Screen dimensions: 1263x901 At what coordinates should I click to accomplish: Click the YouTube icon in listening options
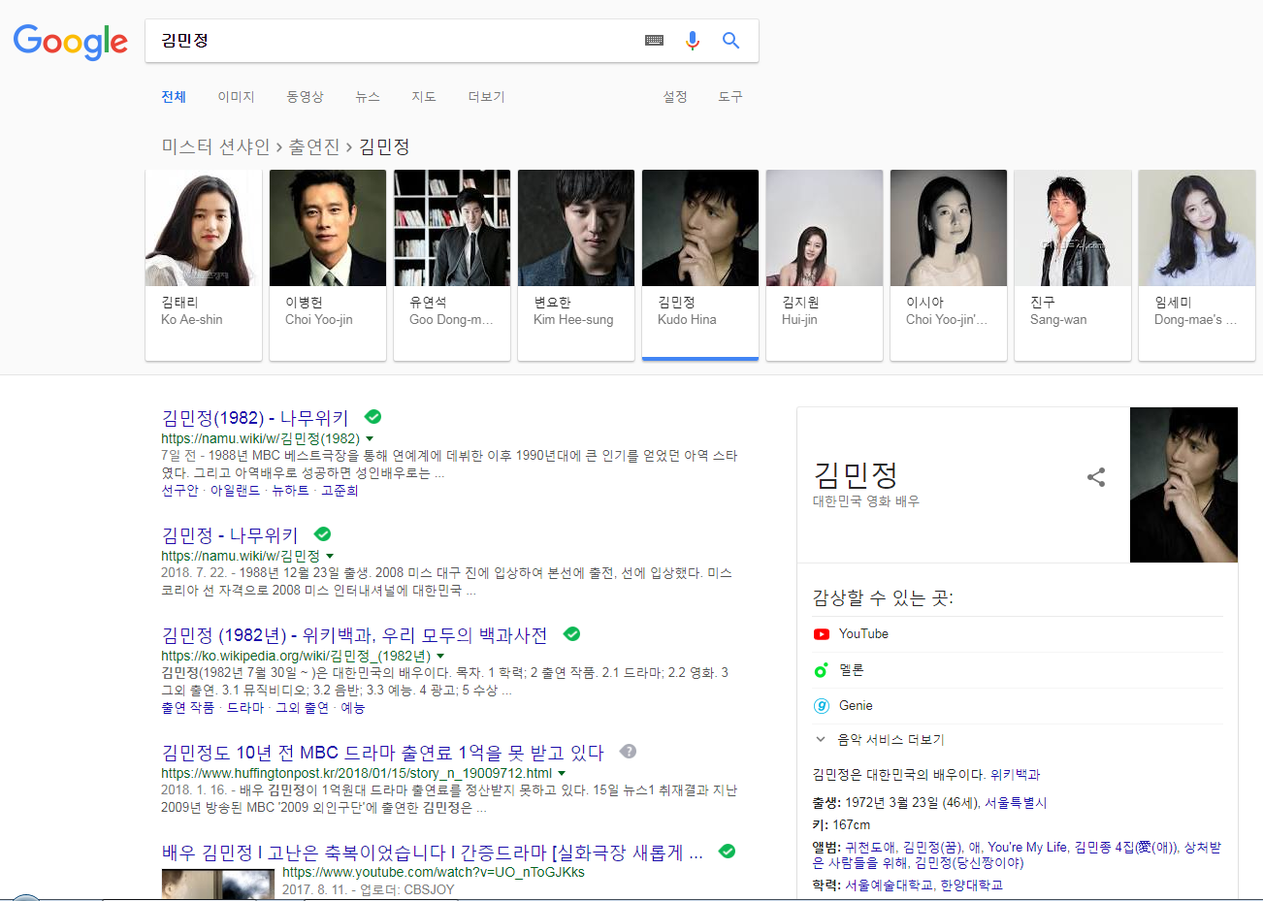(x=822, y=634)
